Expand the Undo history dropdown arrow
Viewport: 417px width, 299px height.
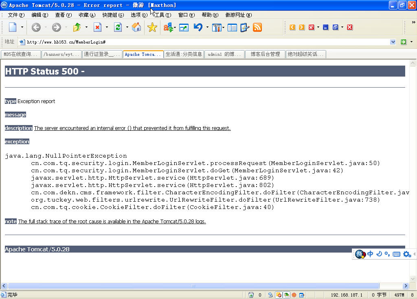click(207, 27)
